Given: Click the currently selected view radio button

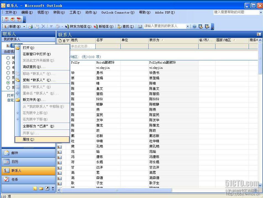Looking at the screenshot, I should (8, 83).
